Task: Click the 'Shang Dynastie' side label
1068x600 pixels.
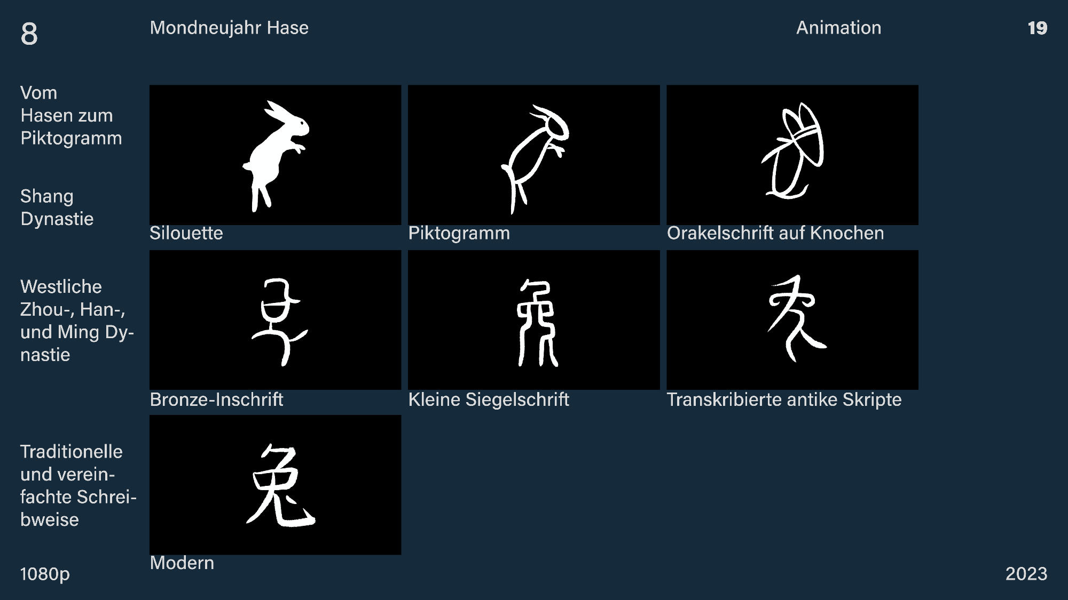Action: pos(57,207)
